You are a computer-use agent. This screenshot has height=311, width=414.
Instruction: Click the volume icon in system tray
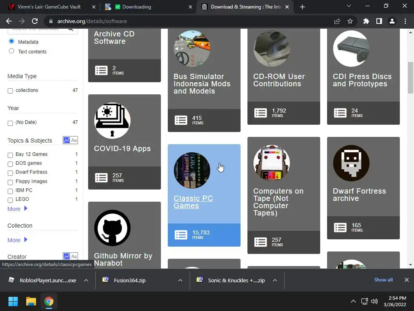coord(374,301)
